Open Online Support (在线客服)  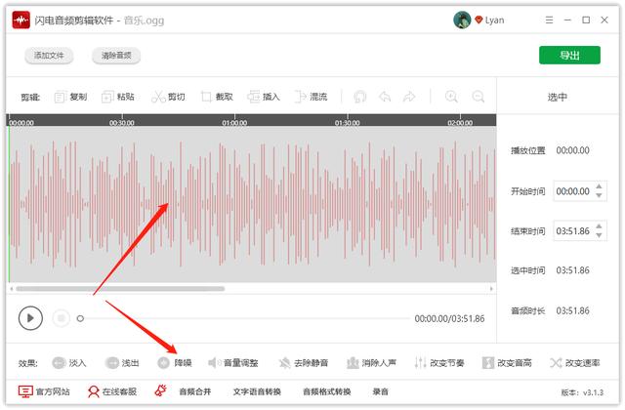112,391
